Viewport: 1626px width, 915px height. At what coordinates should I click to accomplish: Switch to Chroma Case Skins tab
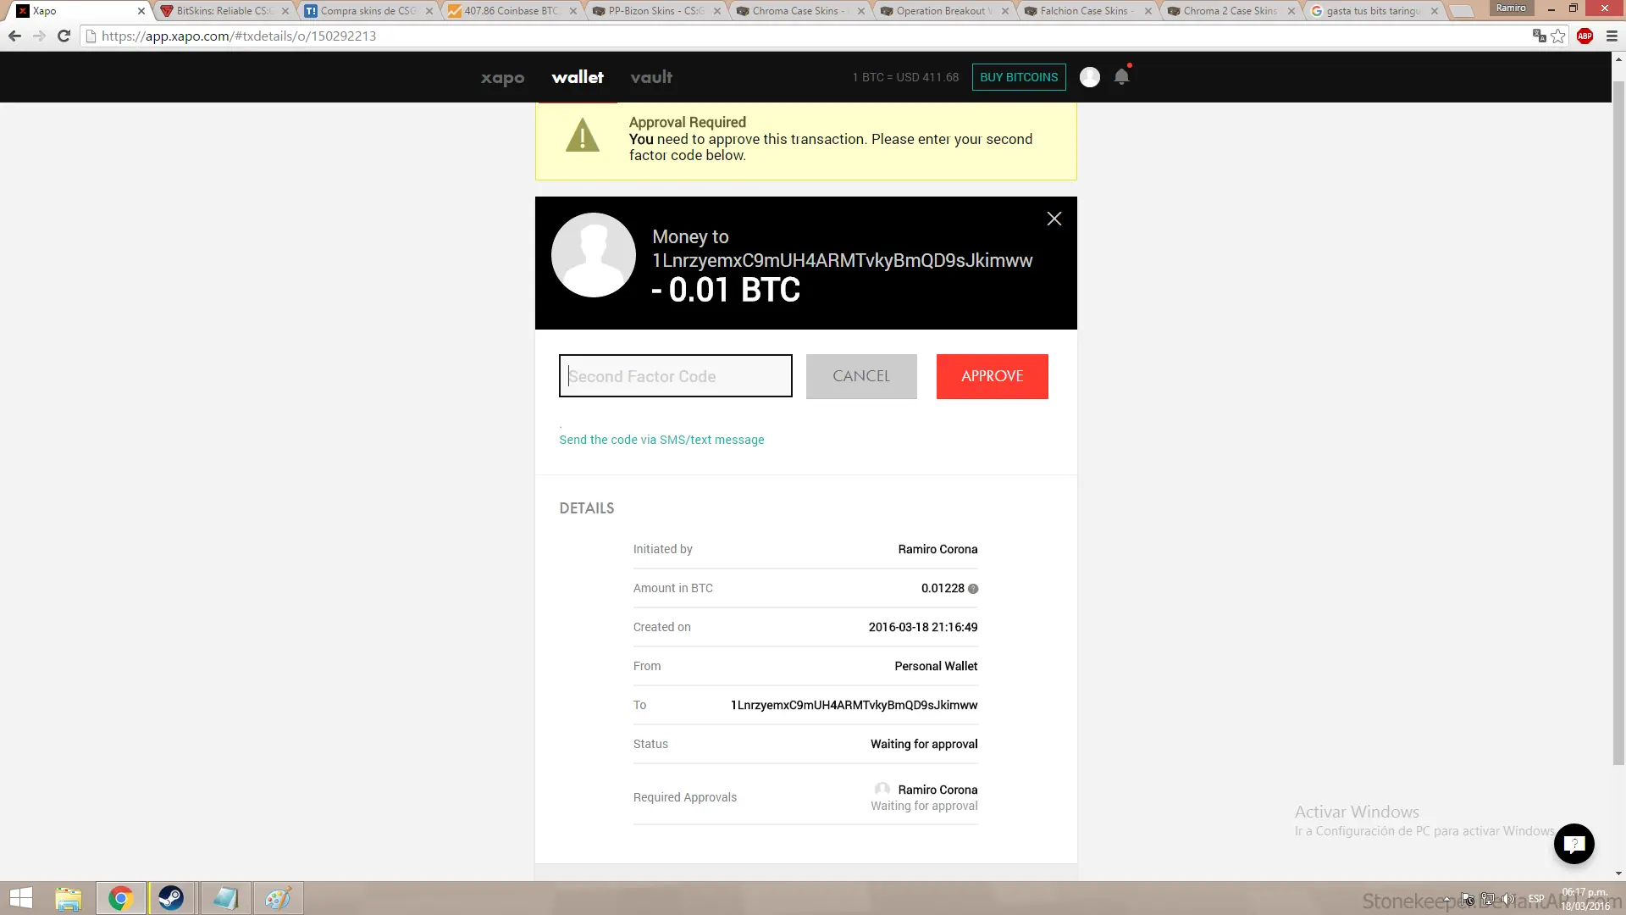click(799, 11)
